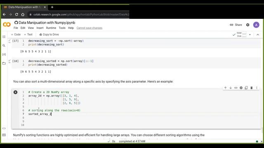Screen dimensions: 264x148
Task: Go back in browser
Action: click(4, 14)
